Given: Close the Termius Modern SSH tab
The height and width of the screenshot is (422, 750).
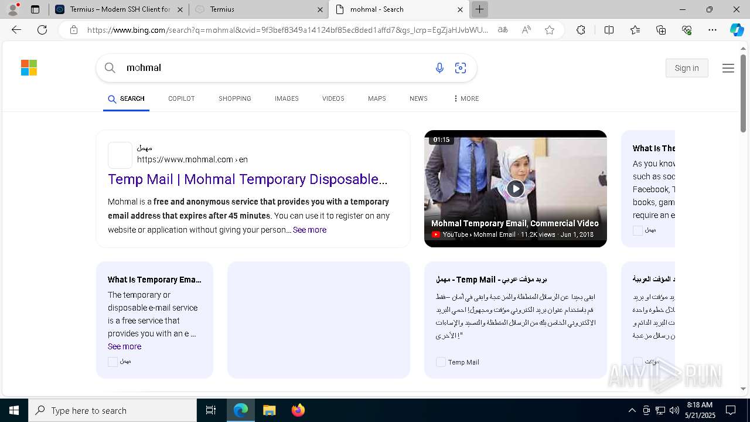Looking at the screenshot, I should 180,9.
